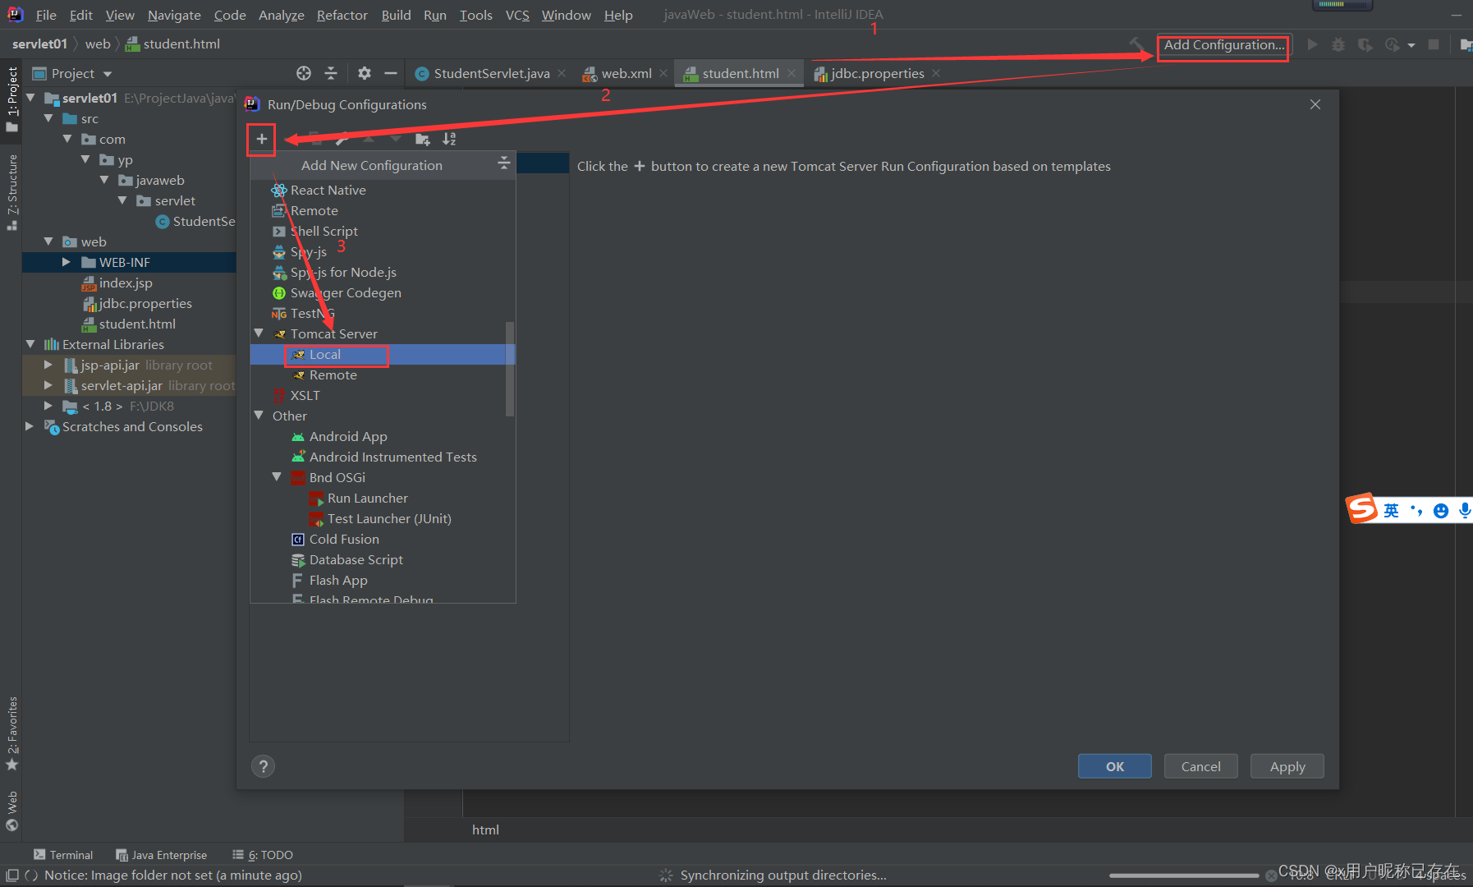Click the Build project hammer icon

(x=1136, y=44)
